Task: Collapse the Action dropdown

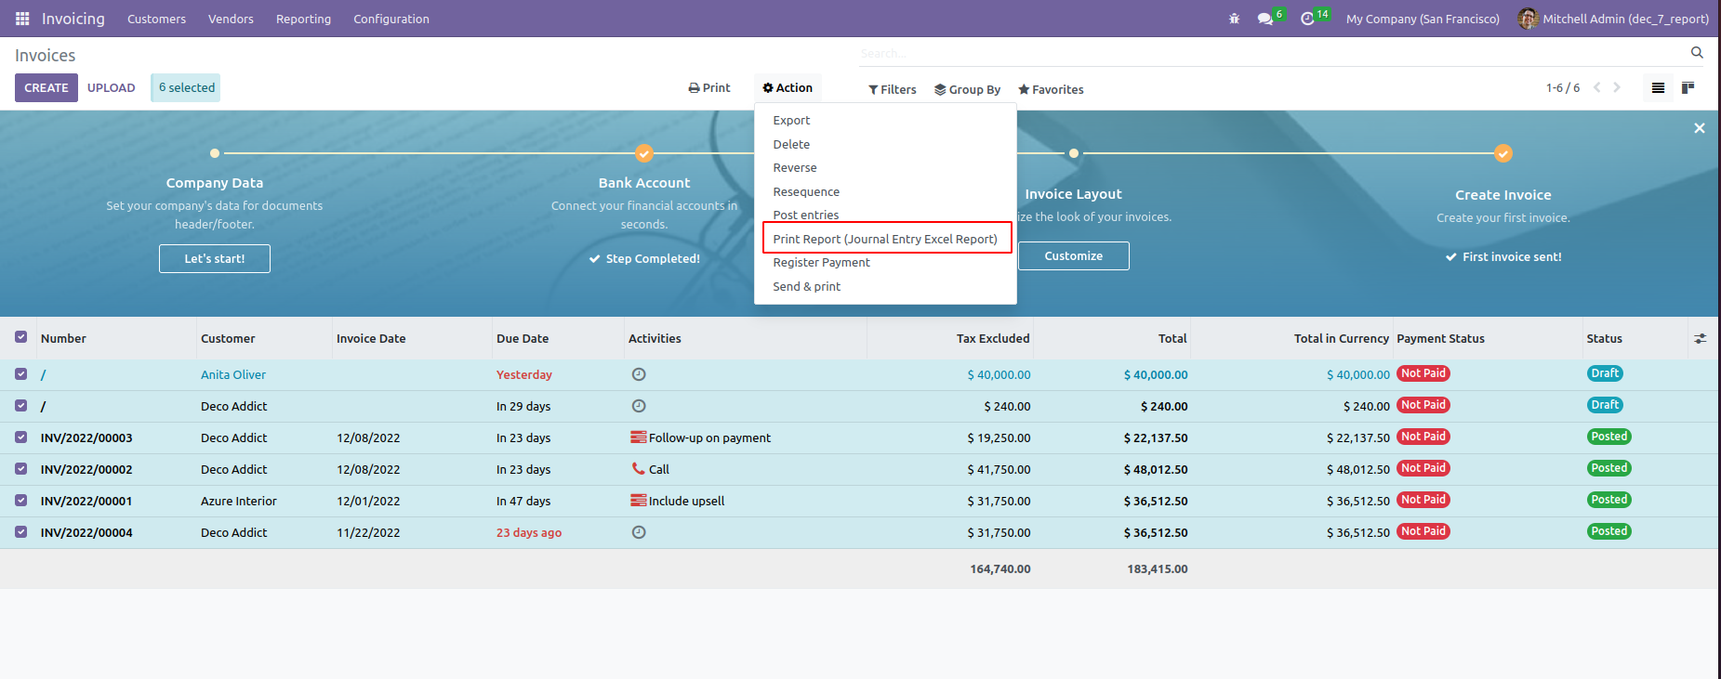Action: [x=788, y=88]
